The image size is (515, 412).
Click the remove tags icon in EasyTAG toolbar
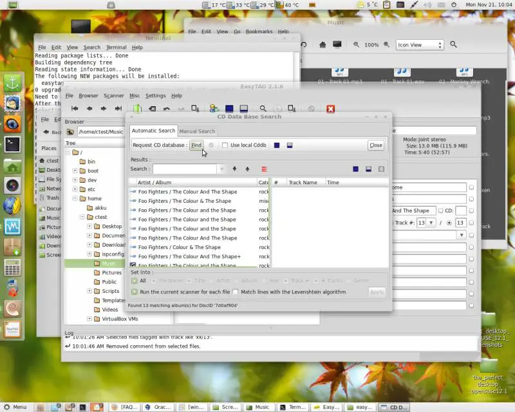tap(153, 108)
